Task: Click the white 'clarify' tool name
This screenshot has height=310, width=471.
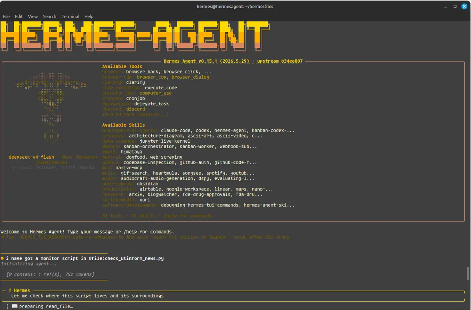Action: [x=136, y=82]
